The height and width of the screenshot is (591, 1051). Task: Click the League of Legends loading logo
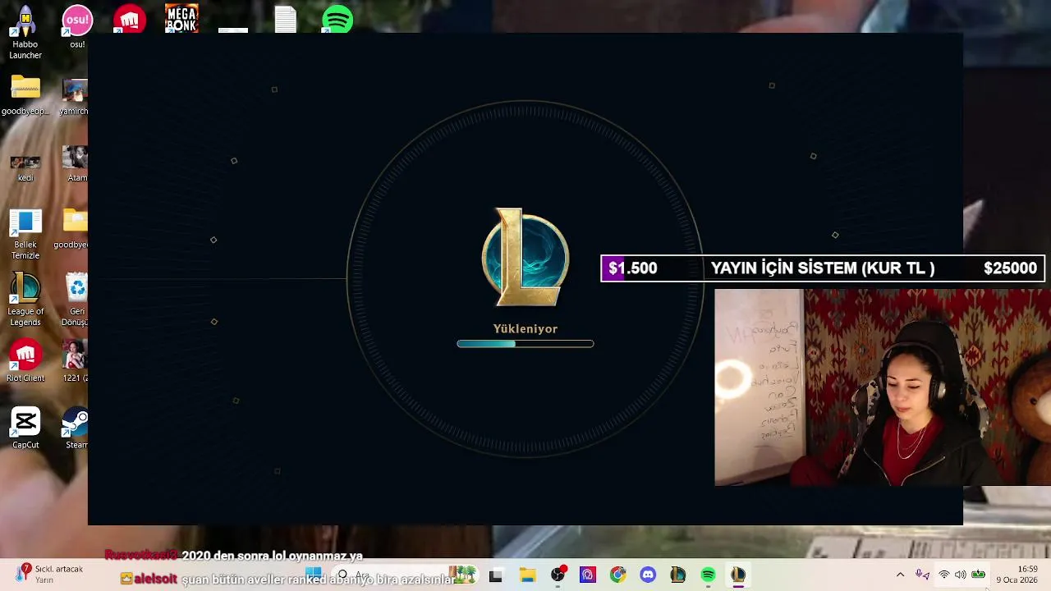525,257
